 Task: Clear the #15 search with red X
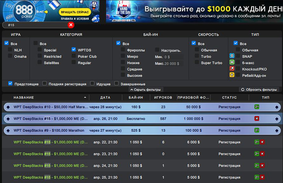point(71,25)
